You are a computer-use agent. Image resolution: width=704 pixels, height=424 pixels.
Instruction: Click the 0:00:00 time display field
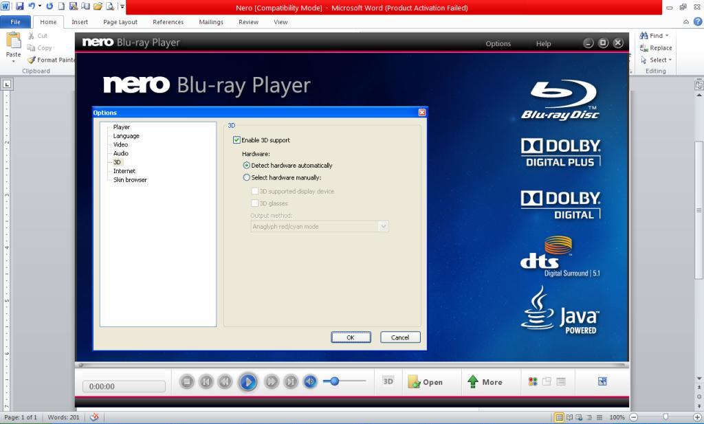tap(124, 386)
